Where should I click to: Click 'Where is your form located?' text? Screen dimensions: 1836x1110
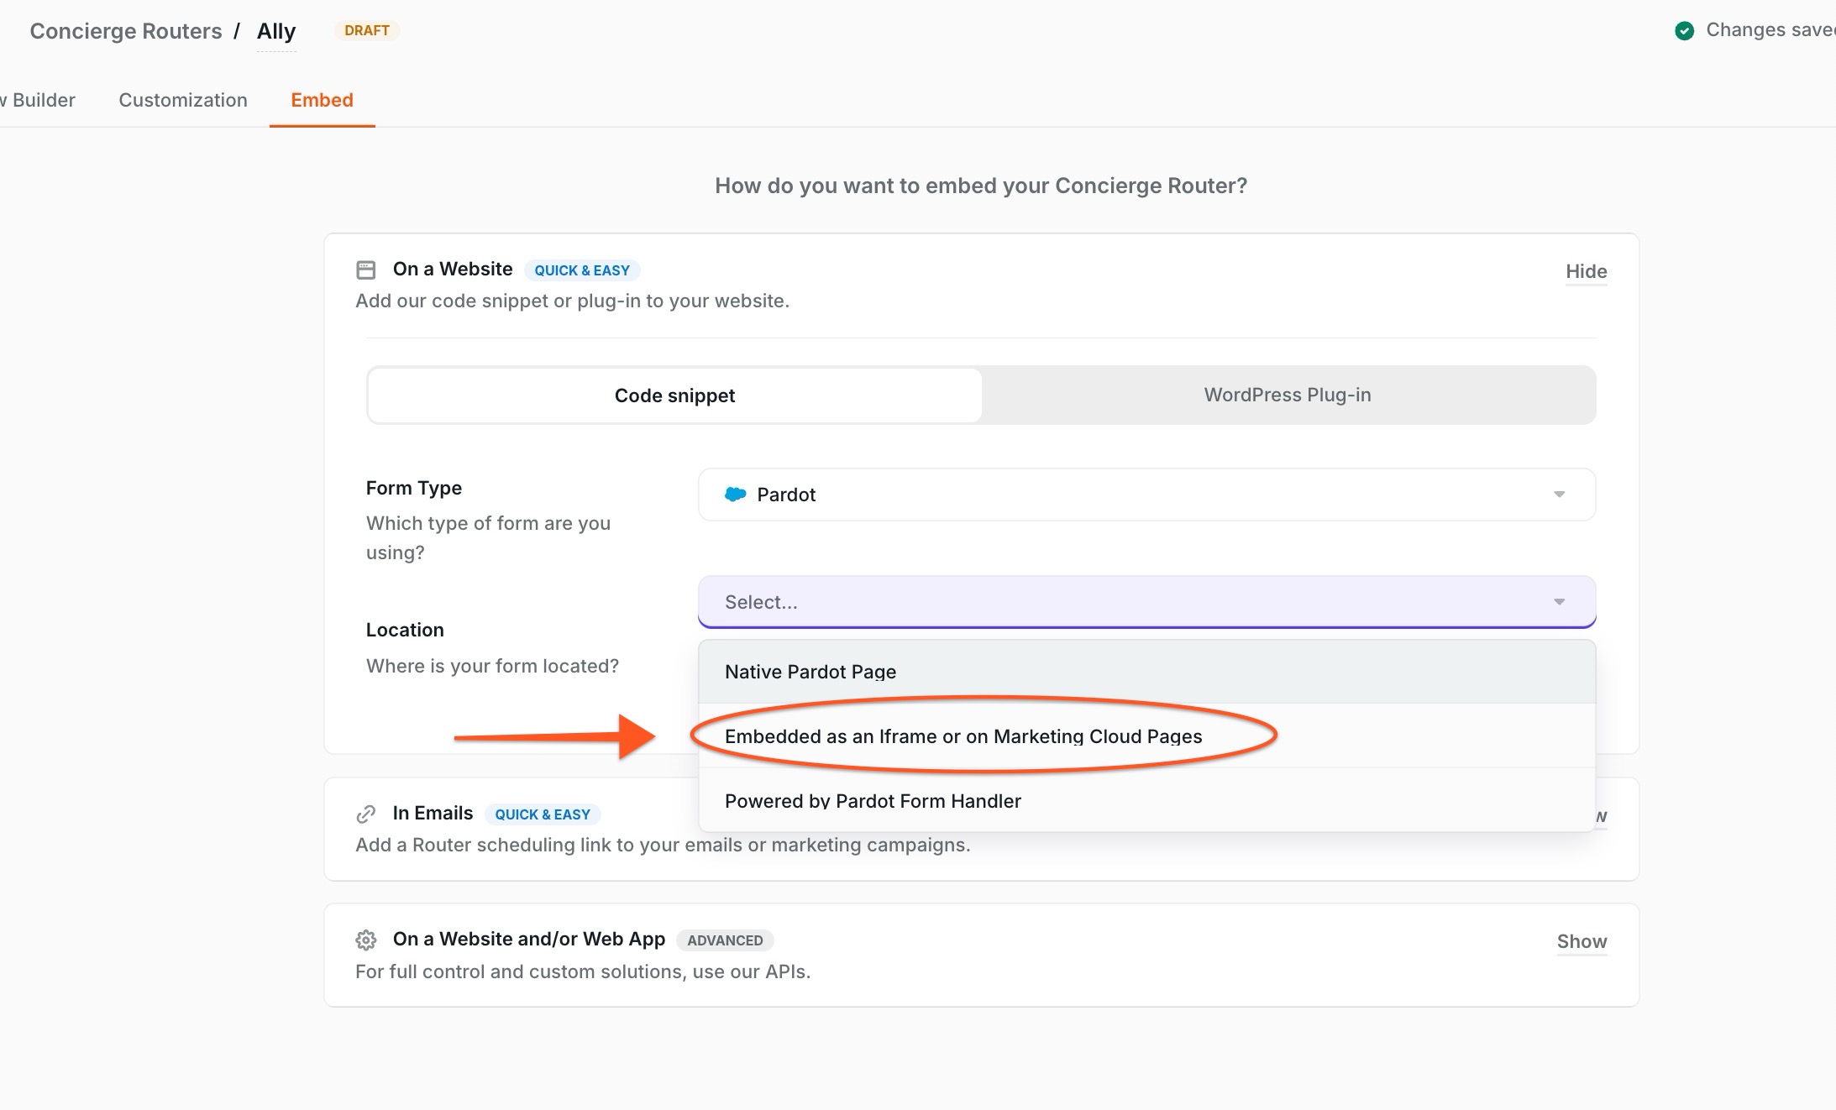click(x=492, y=666)
